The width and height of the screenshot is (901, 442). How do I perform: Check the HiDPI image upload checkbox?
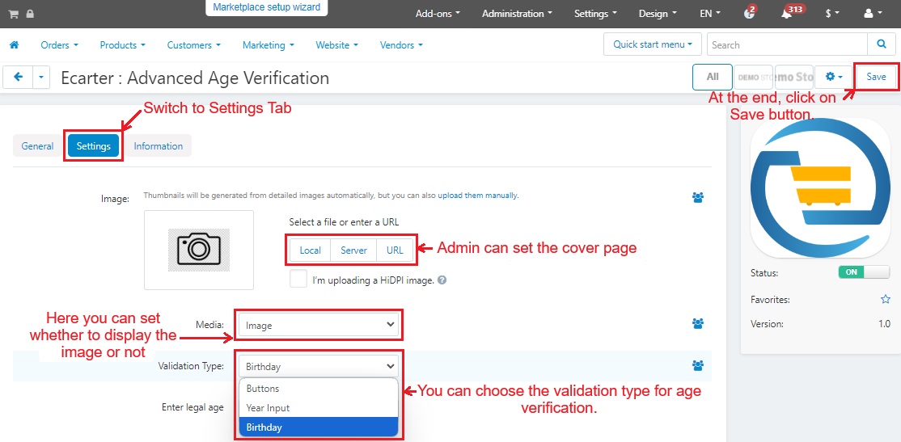pyautogui.click(x=298, y=280)
